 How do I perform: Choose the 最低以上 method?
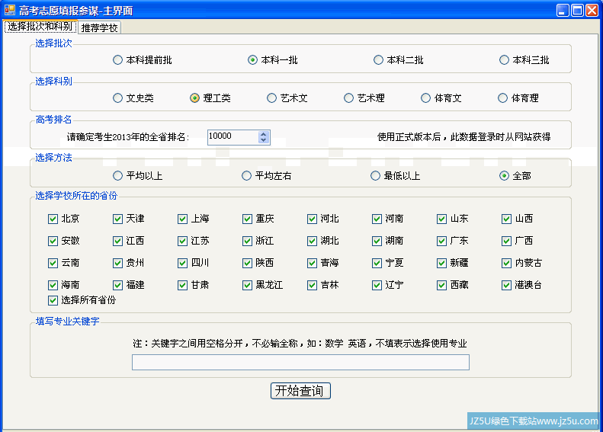375,176
